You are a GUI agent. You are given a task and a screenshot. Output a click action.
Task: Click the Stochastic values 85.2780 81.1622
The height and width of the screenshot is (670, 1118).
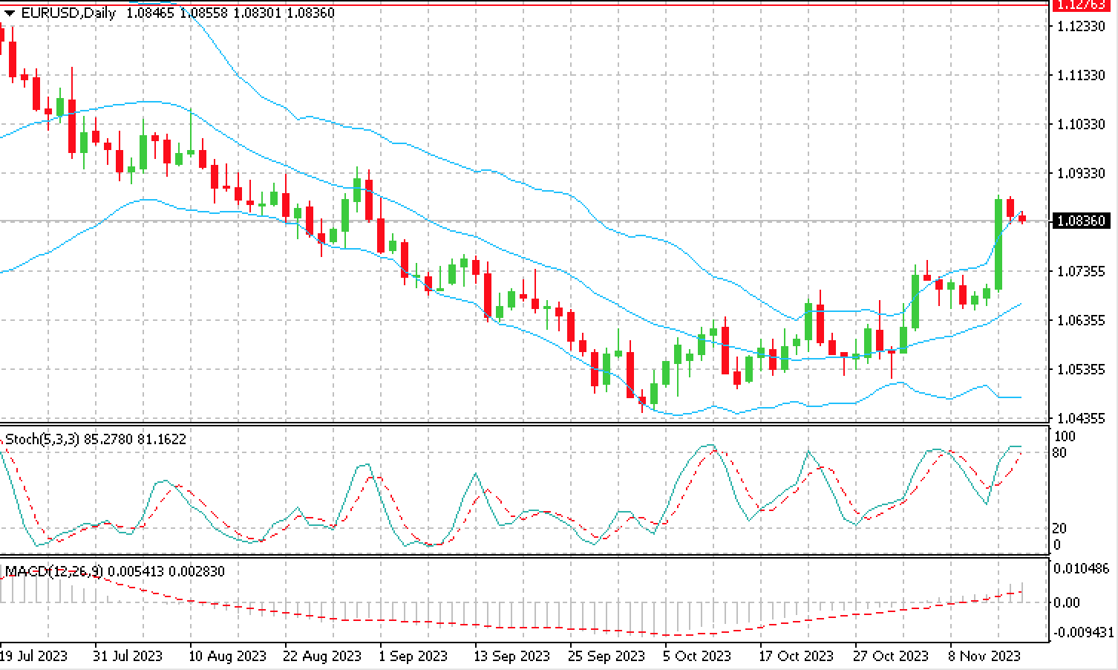tap(136, 439)
